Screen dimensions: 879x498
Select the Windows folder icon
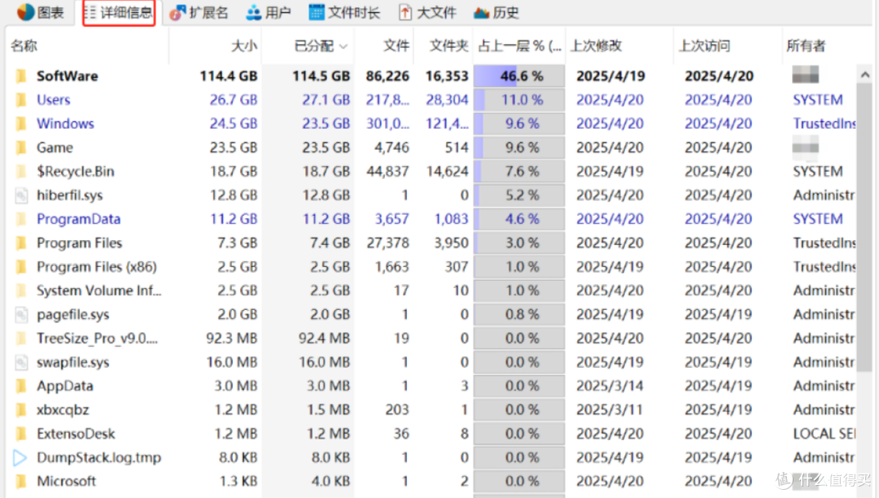(x=21, y=124)
